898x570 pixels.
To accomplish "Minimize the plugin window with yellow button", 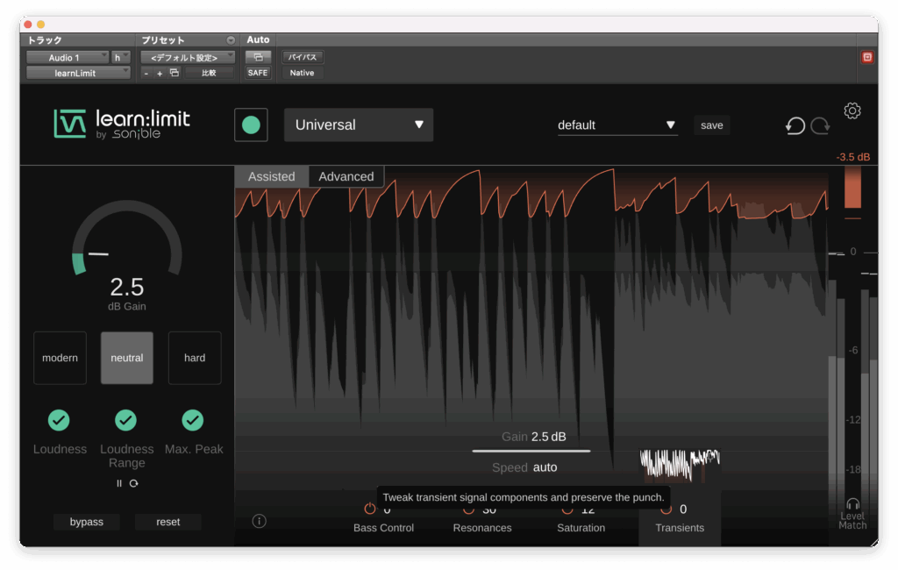I will coord(40,25).
